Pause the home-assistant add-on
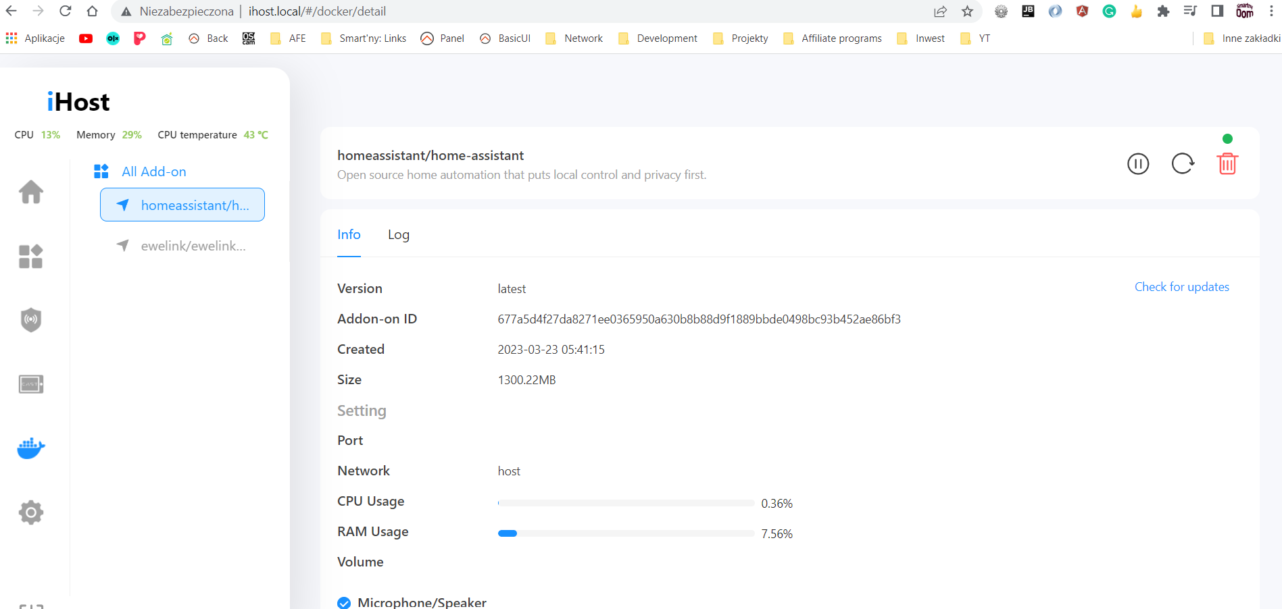This screenshot has width=1282, height=609. 1138,163
